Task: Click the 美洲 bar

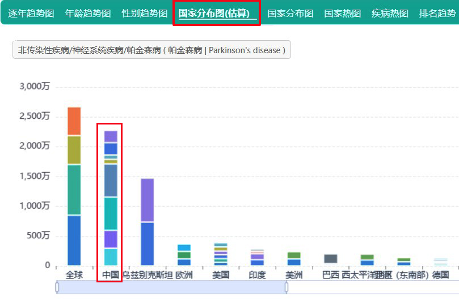Action: (294, 259)
